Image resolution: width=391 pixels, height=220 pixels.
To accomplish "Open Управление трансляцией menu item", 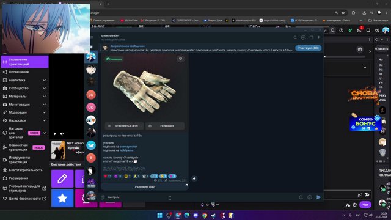I will (24, 62).
